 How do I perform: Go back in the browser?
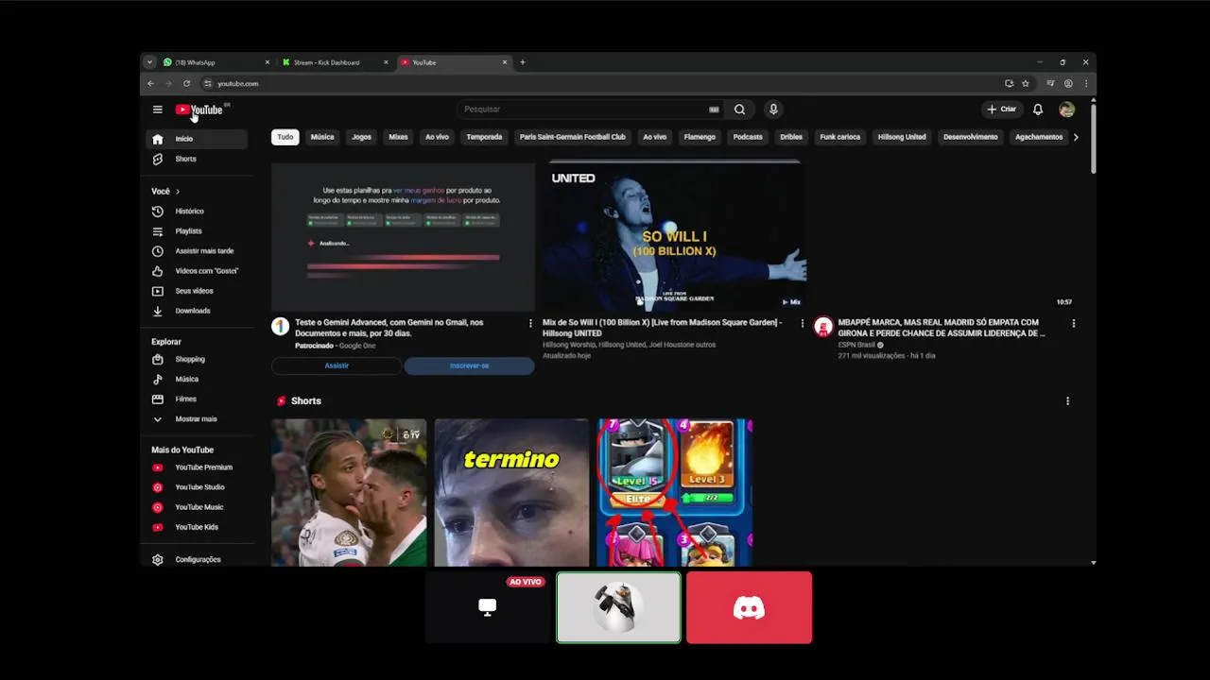coord(150,83)
